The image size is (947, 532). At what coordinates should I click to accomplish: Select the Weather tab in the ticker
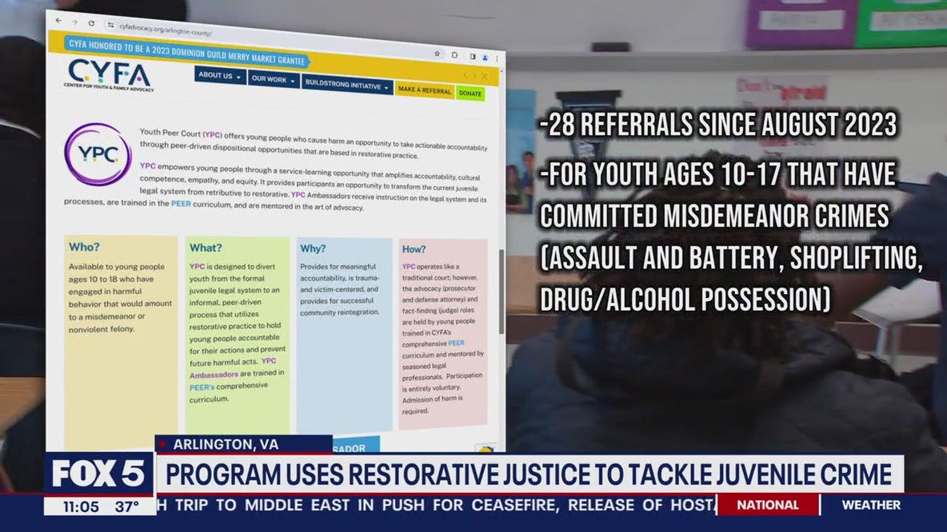tap(871, 505)
